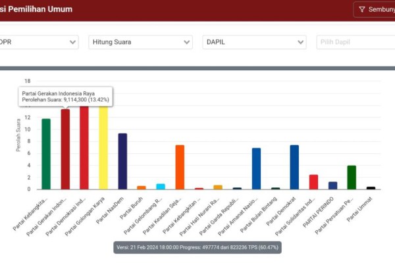Expand the DAPIL dropdown
The width and height of the screenshot is (395, 263).
click(x=254, y=42)
